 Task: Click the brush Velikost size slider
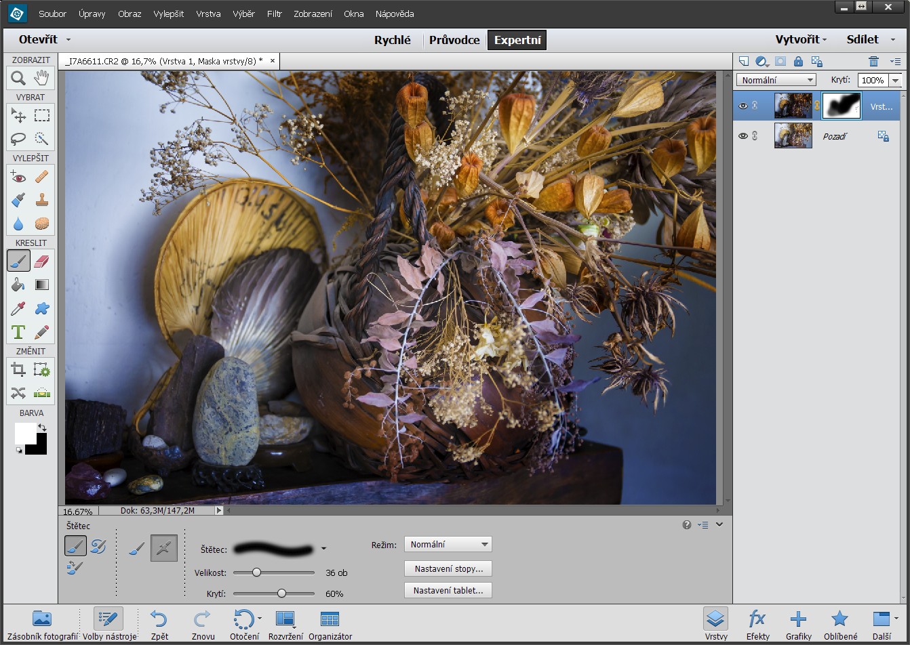tap(256, 573)
